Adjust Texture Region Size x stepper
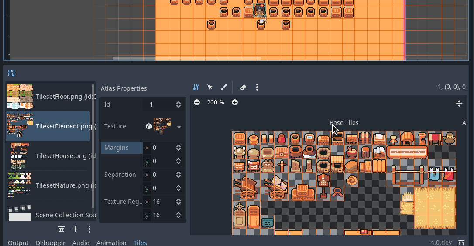Screen dimensions: 474x246 click(179, 202)
